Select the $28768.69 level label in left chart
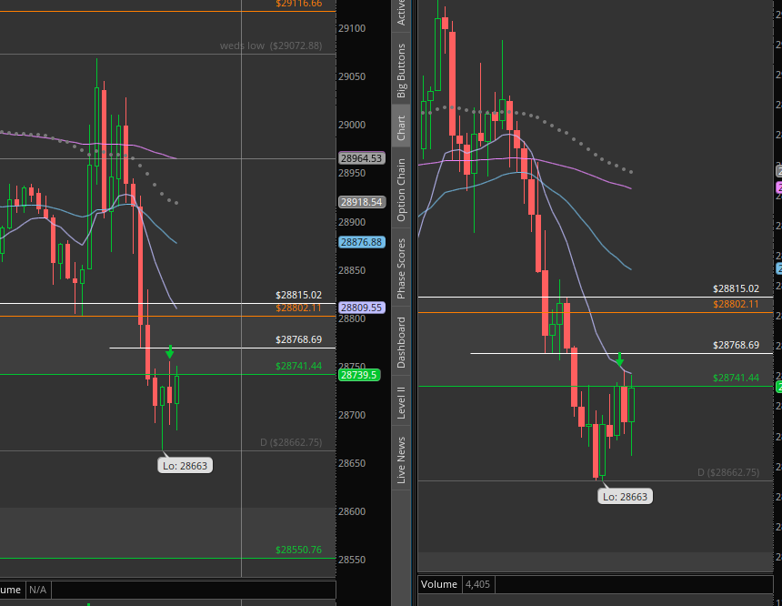Viewport: 782px width, 606px height. coord(299,339)
